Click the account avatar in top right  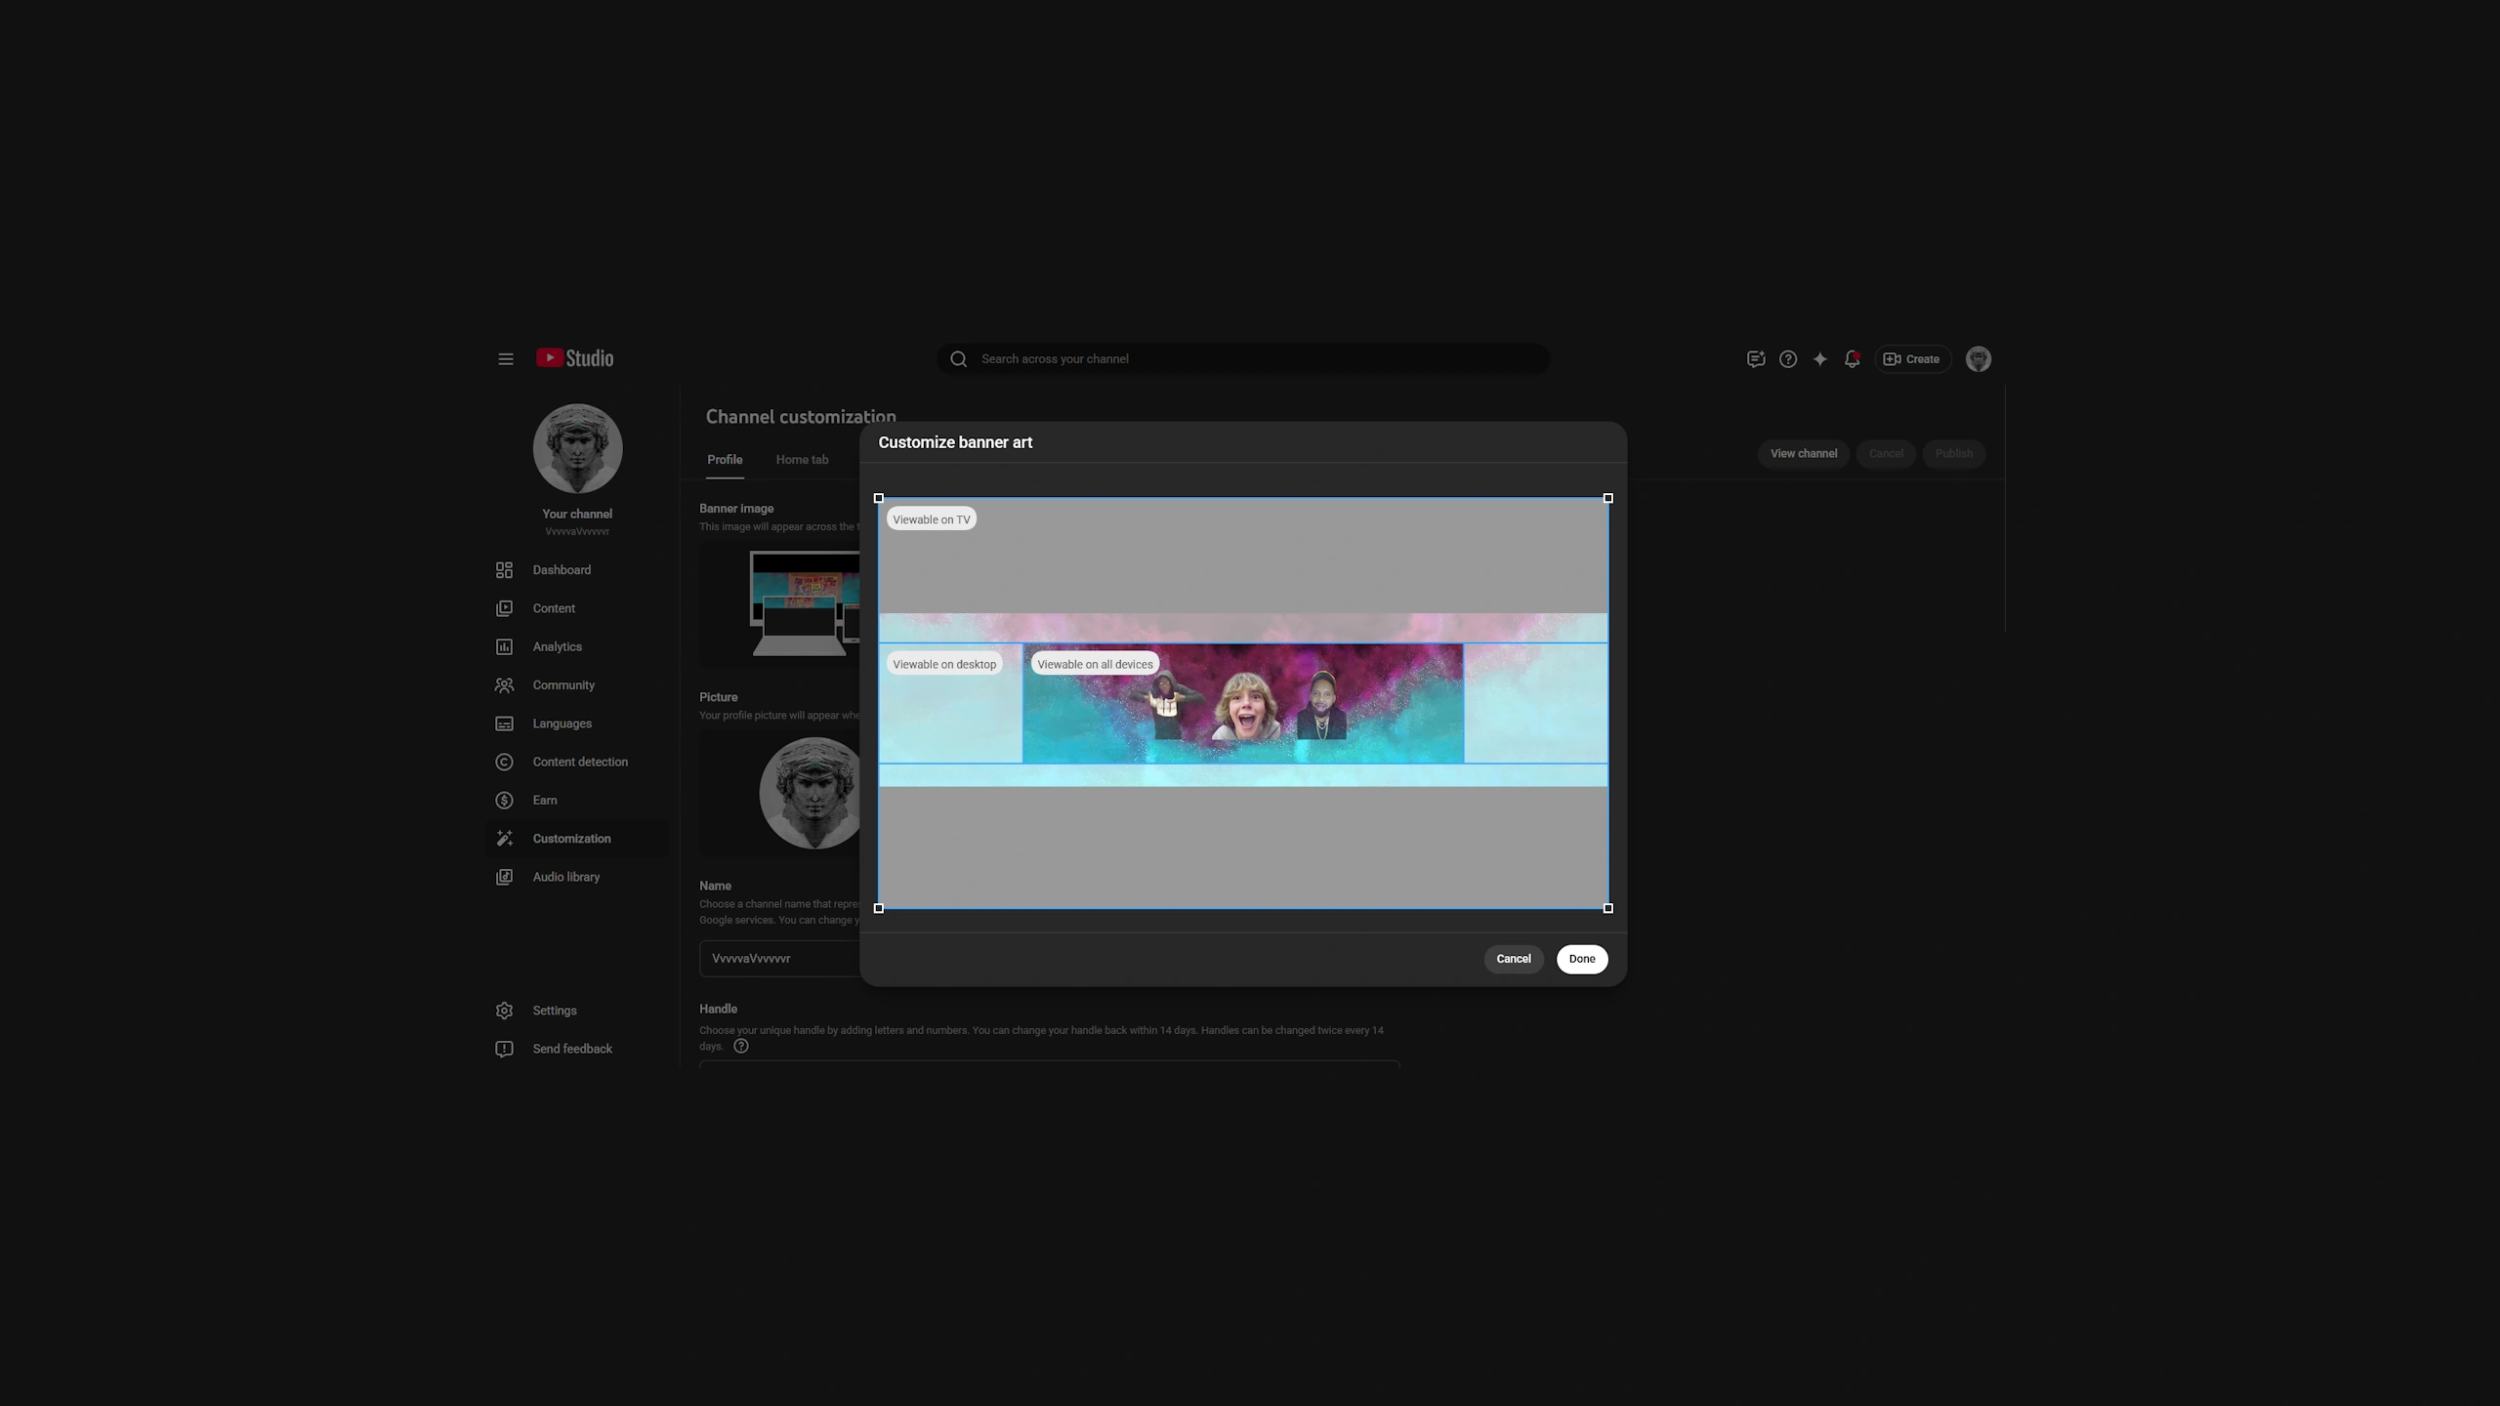tap(1978, 359)
